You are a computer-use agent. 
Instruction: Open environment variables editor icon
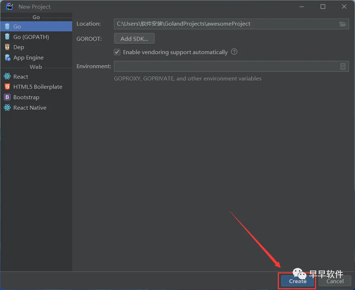pyautogui.click(x=343, y=66)
